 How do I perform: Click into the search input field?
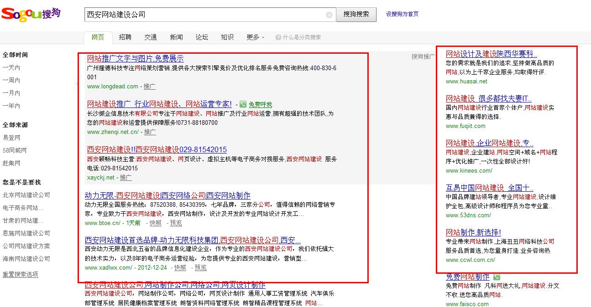click(x=205, y=15)
